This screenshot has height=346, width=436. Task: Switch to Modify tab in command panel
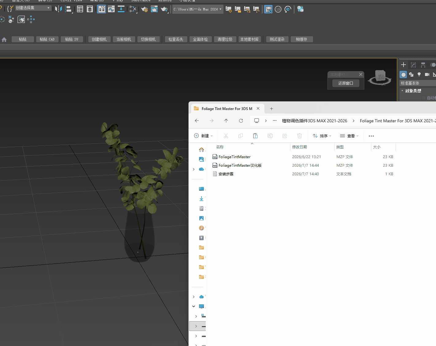[413, 65]
